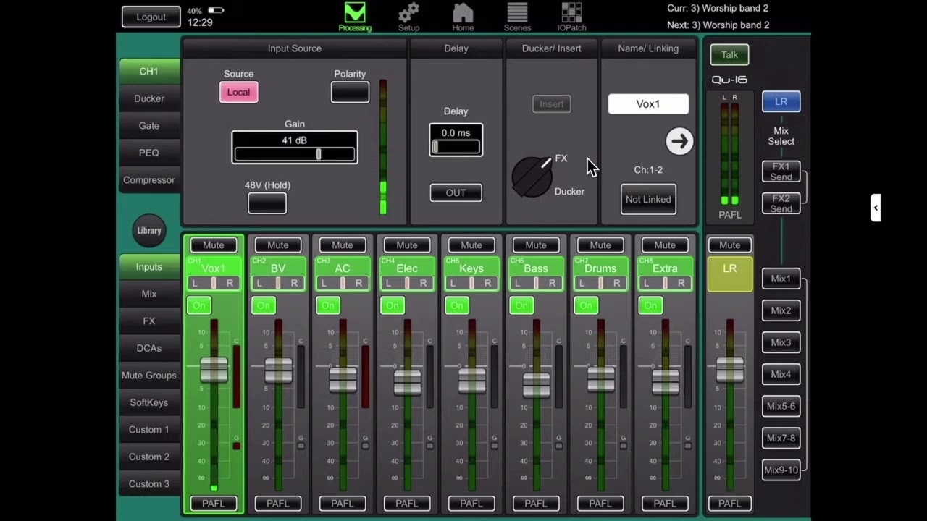
Task: Select FX2 Send mix
Action: point(781,203)
